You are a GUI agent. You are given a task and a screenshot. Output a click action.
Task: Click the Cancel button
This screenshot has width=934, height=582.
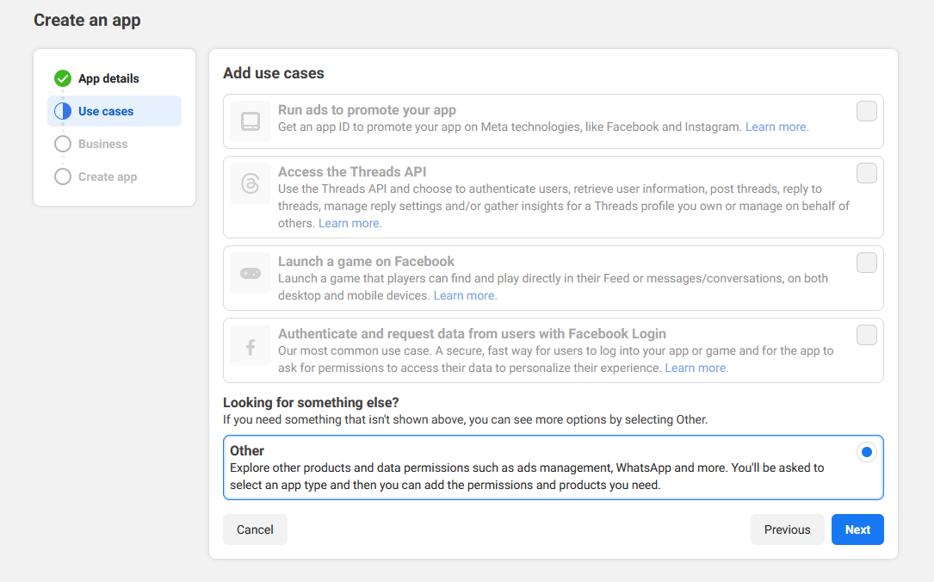tap(255, 529)
